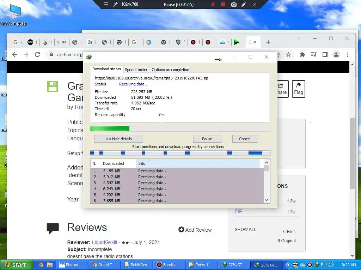
Task: Click the Share button on archive.org
Action: click(283, 89)
